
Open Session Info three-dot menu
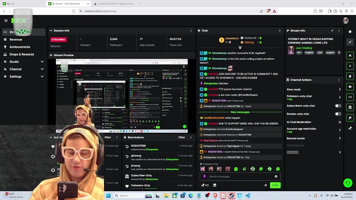click(x=191, y=31)
